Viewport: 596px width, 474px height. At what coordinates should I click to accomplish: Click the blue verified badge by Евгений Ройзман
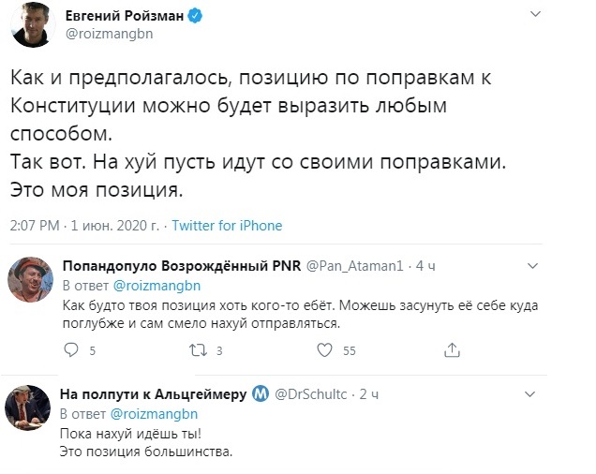(x=195, y=16)
